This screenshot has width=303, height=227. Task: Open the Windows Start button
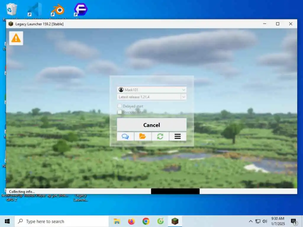pos(7,221)
